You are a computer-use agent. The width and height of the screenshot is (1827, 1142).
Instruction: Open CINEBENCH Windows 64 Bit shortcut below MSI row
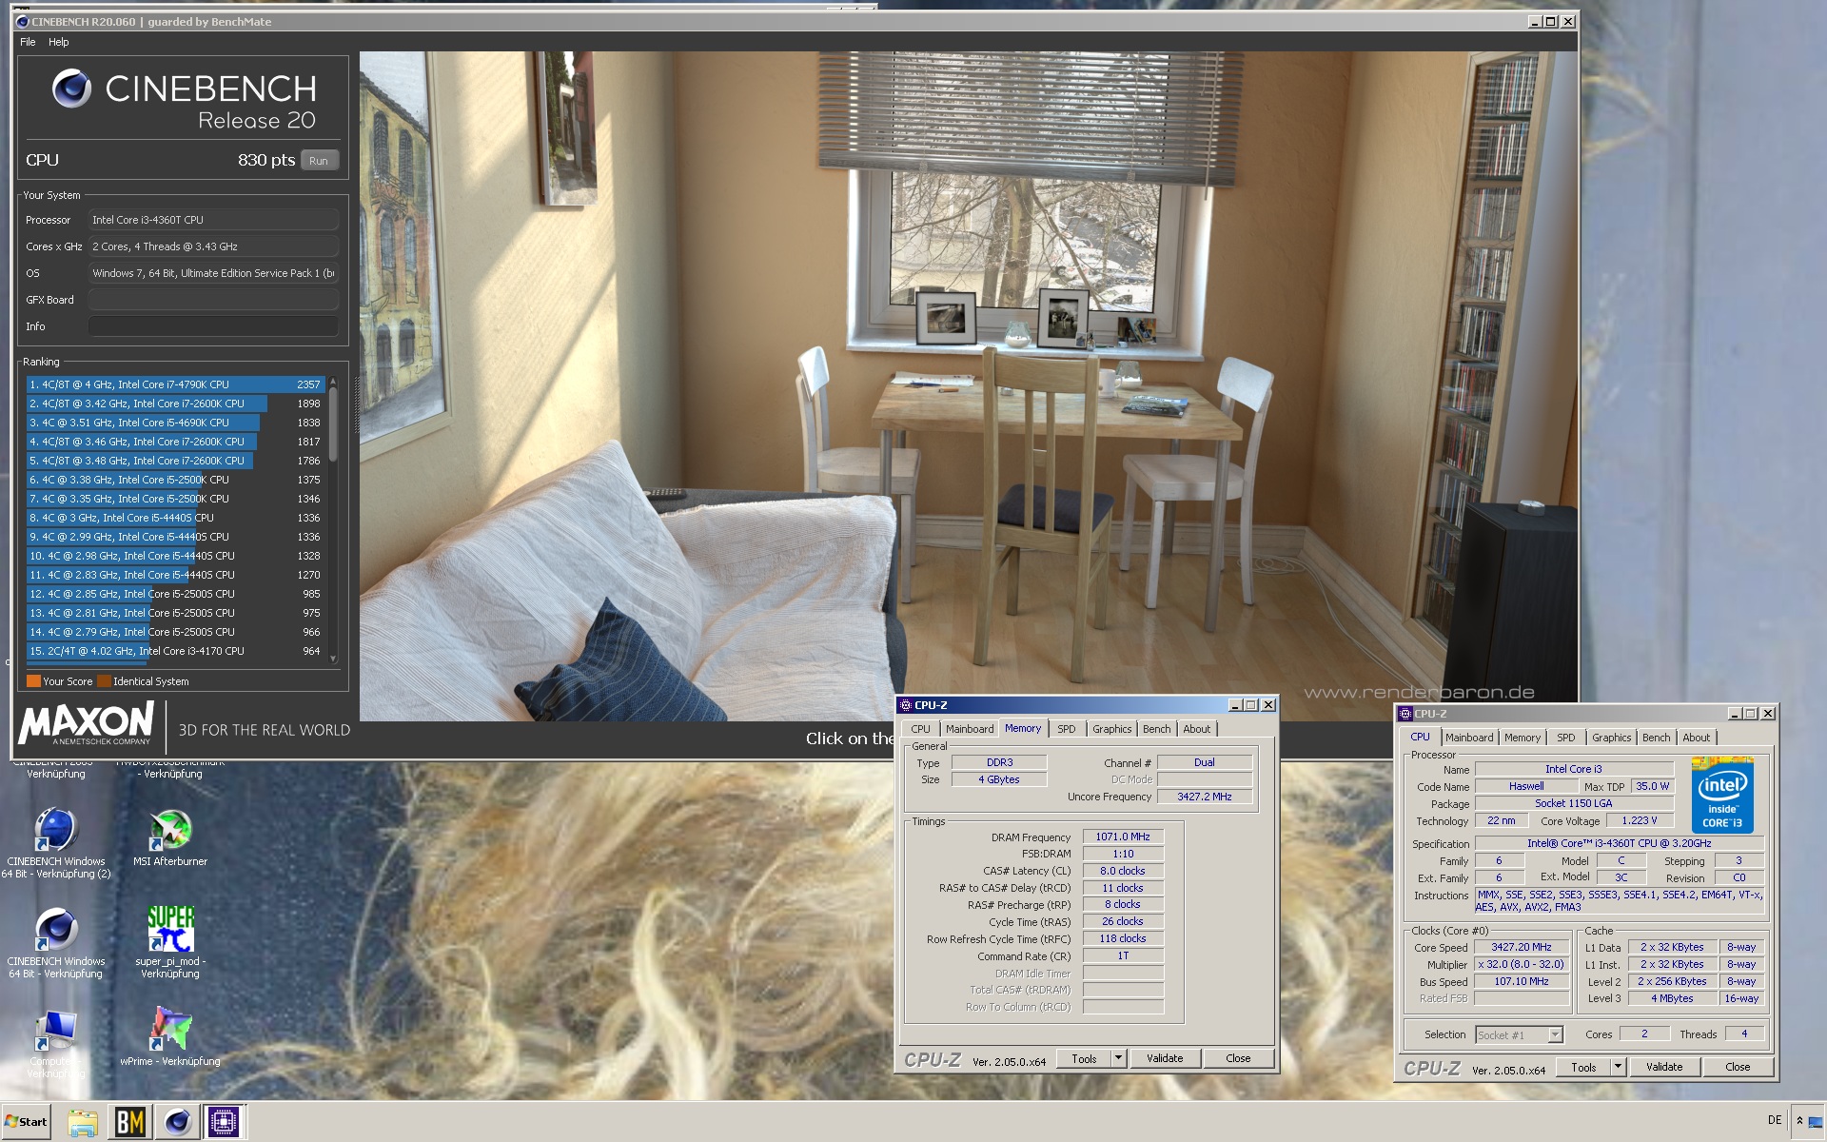pyautogui.click(x=56, y=941)
